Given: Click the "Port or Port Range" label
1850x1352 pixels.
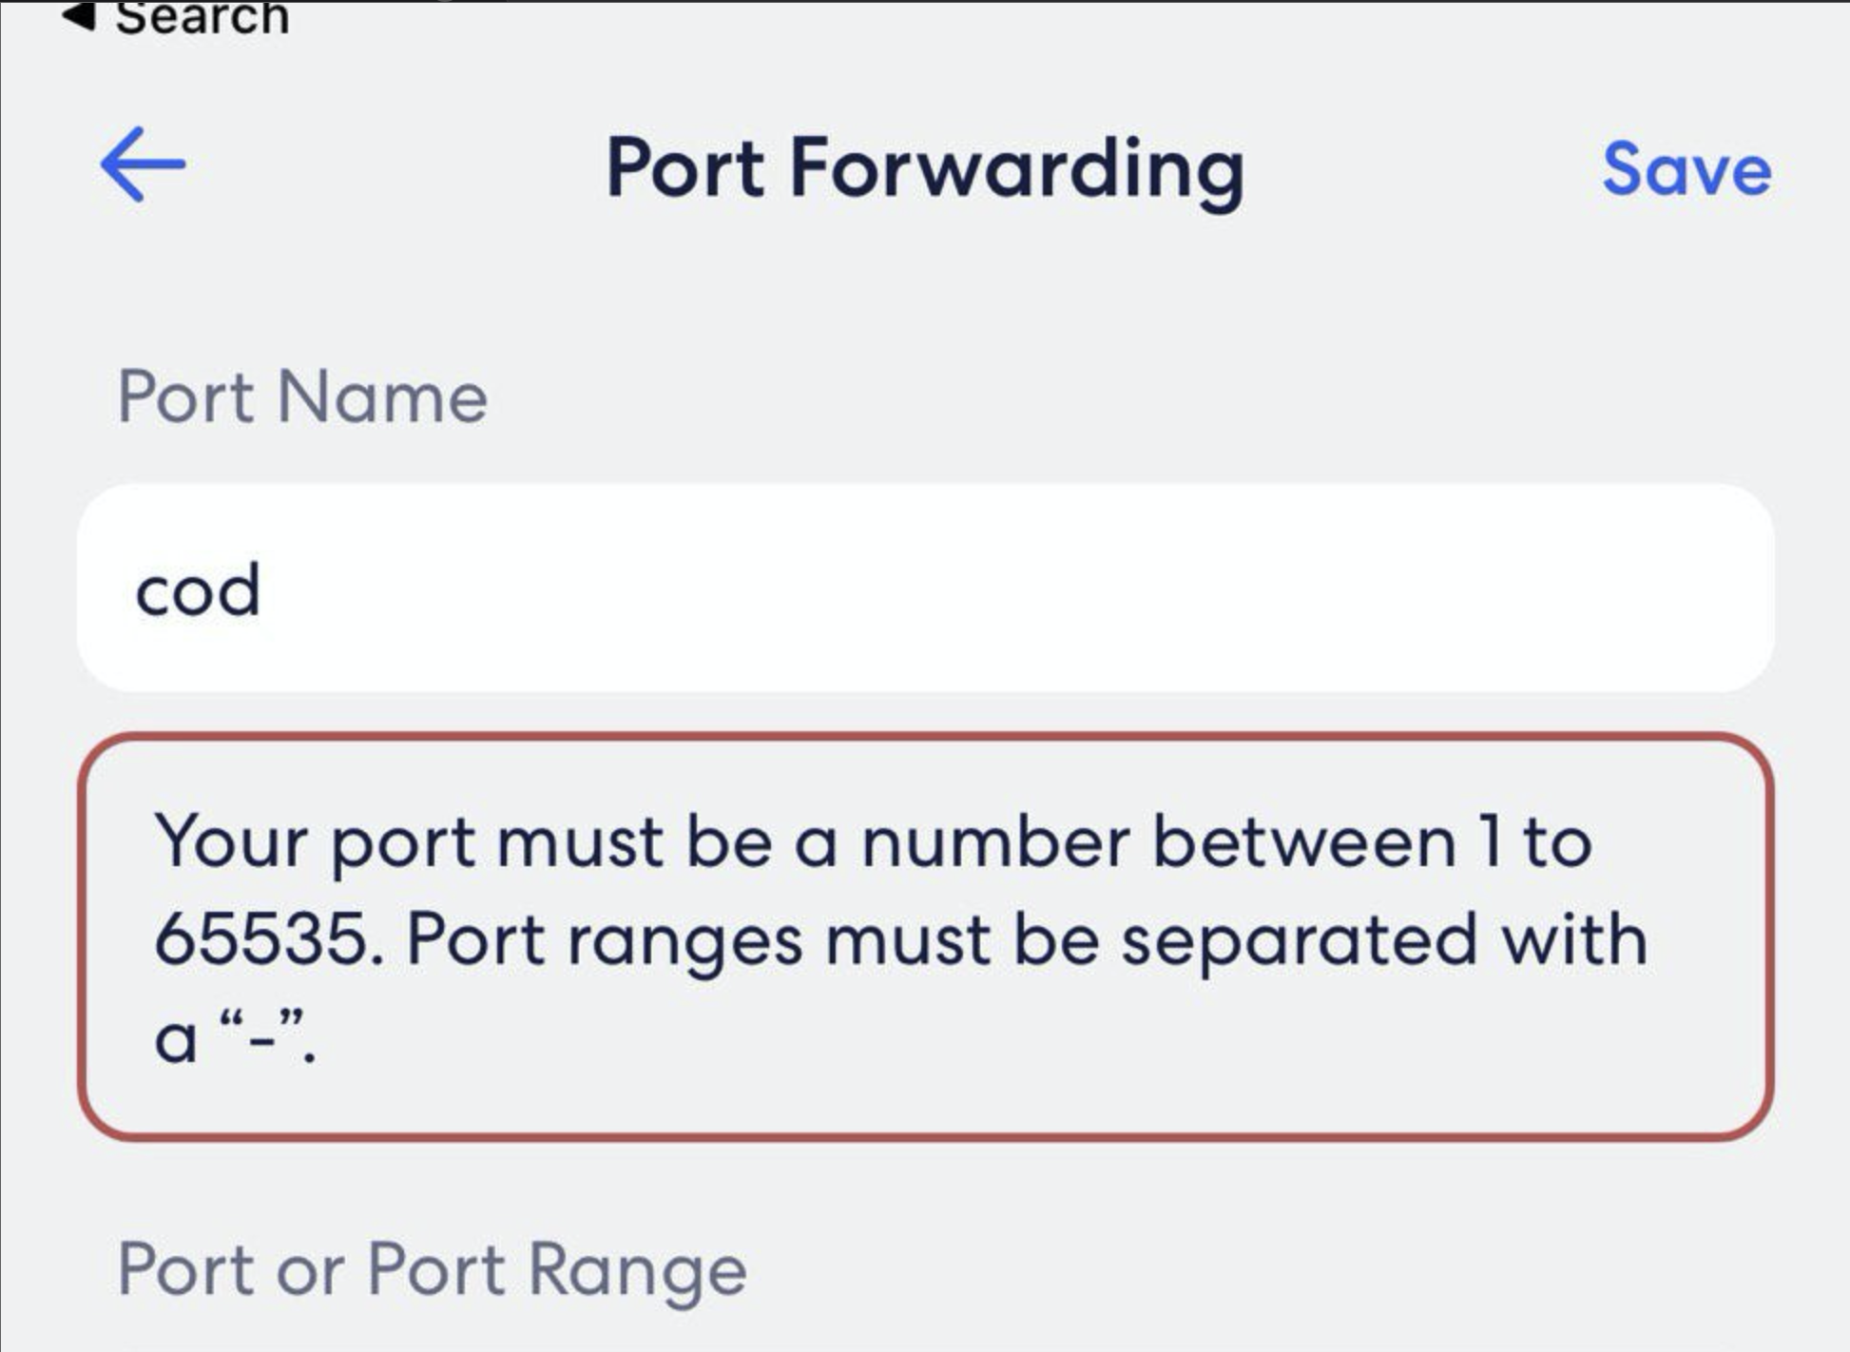Looking at the screenshot, I should tap(432, 1268).
